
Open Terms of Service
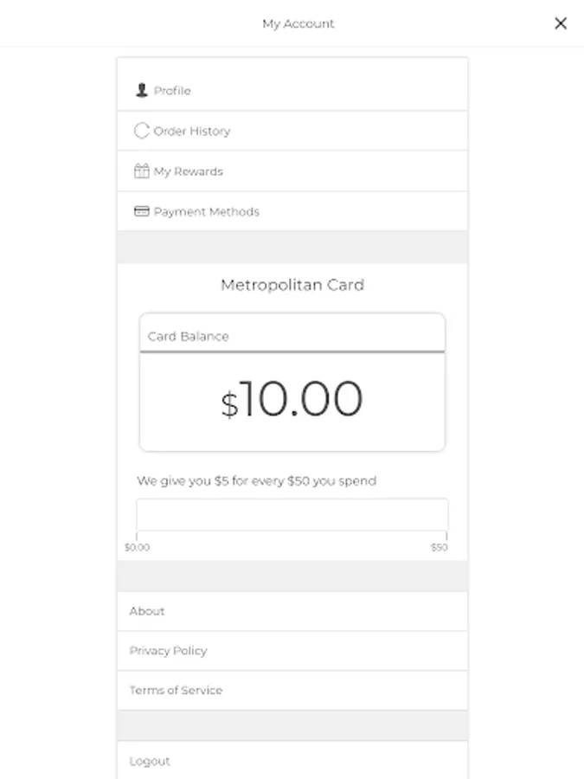pyautogui.click(x=176, y=690)
